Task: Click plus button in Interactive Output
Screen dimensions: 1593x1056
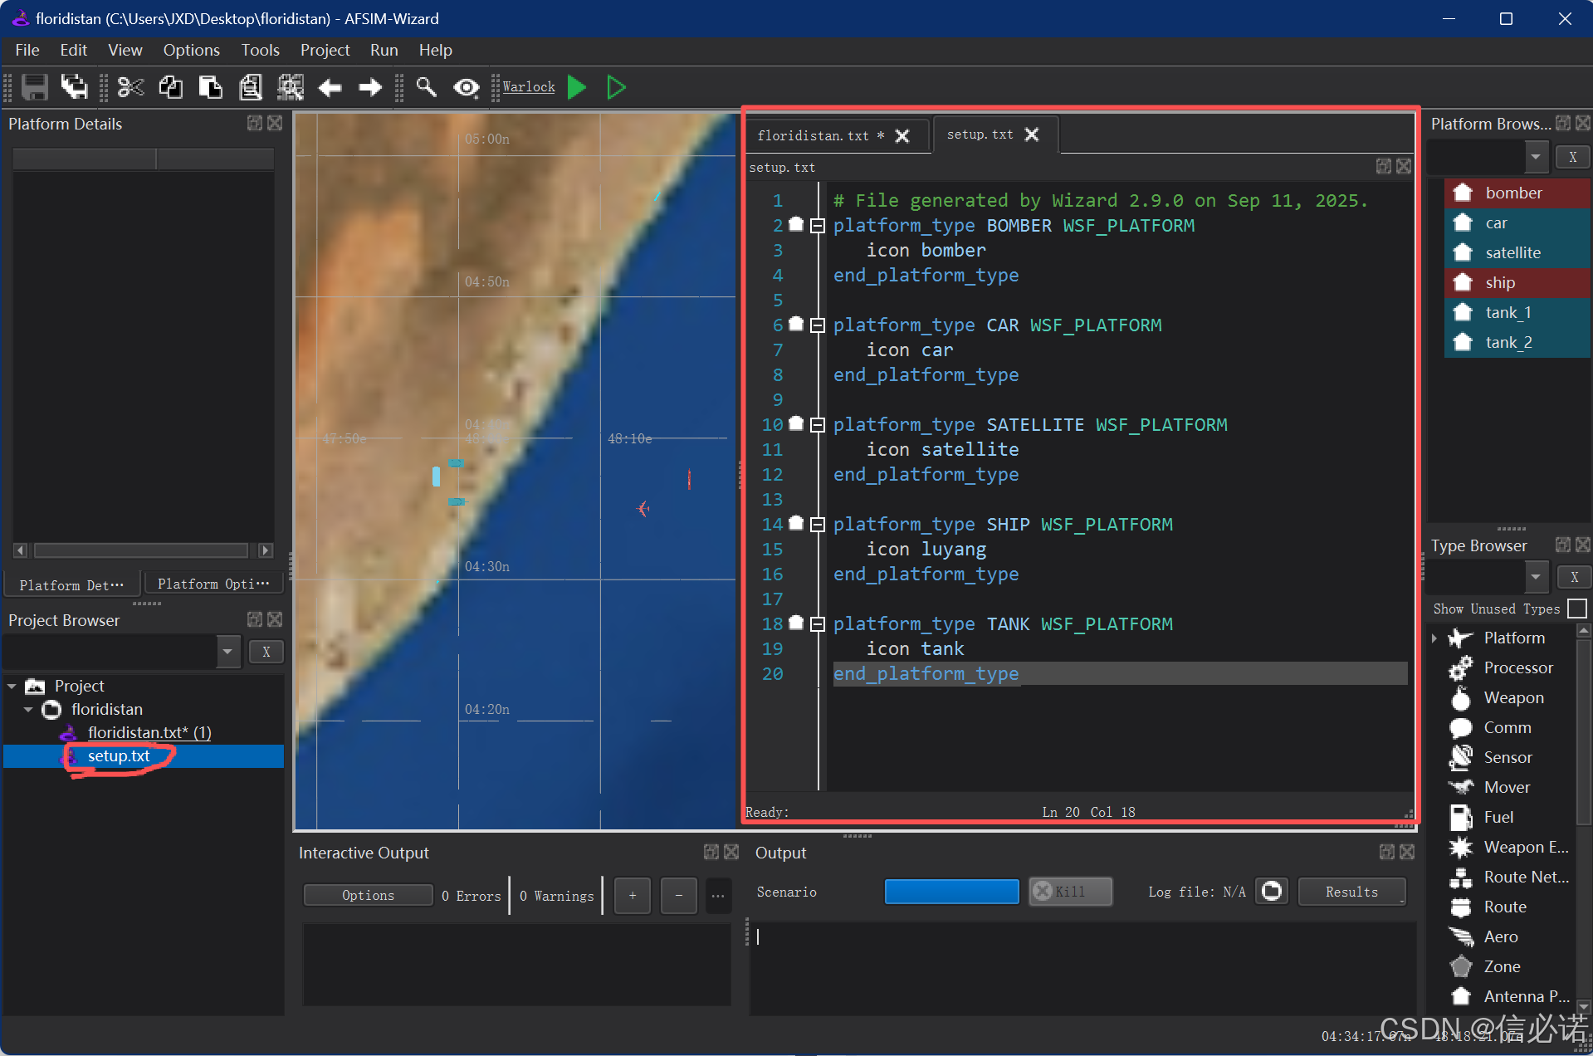Action: tap(633, 895)
